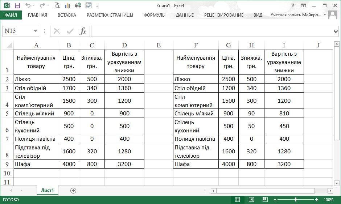The width and height of the screenshot is (341, 204).
Task: Click the Microsoft account name
Action: tap(296, 15)
